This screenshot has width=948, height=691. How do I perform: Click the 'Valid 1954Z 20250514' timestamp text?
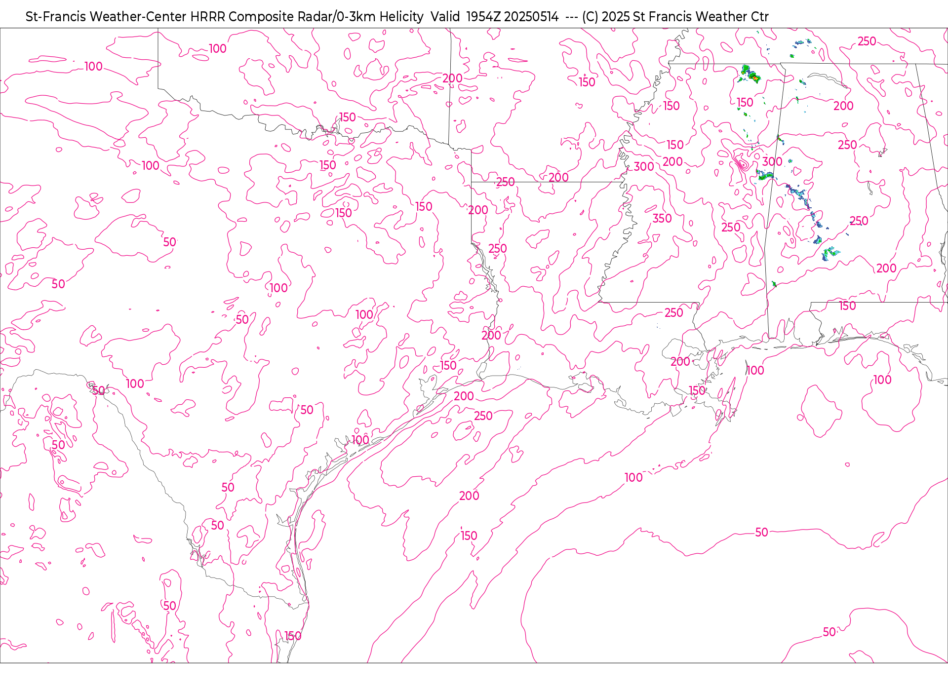tap(495, 17)
